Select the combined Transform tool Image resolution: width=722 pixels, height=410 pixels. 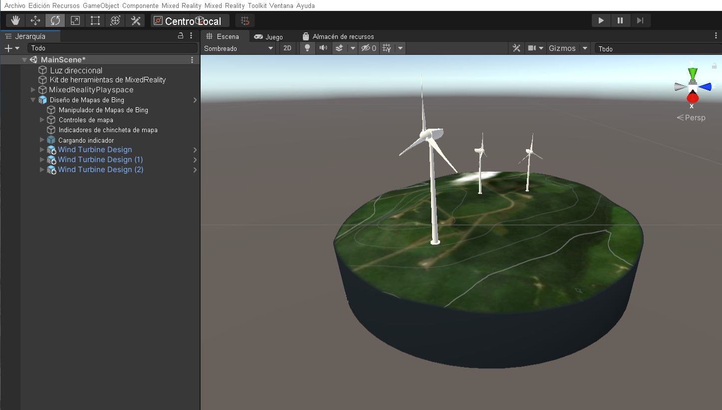coord(115,20)
